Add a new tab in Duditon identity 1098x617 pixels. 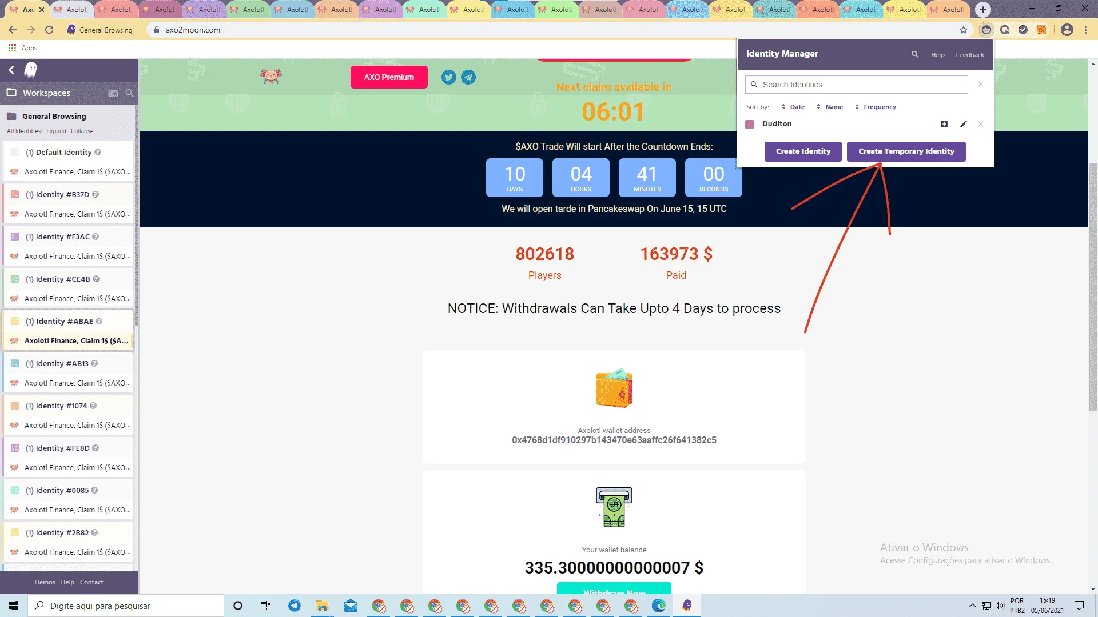pos(944,124)
